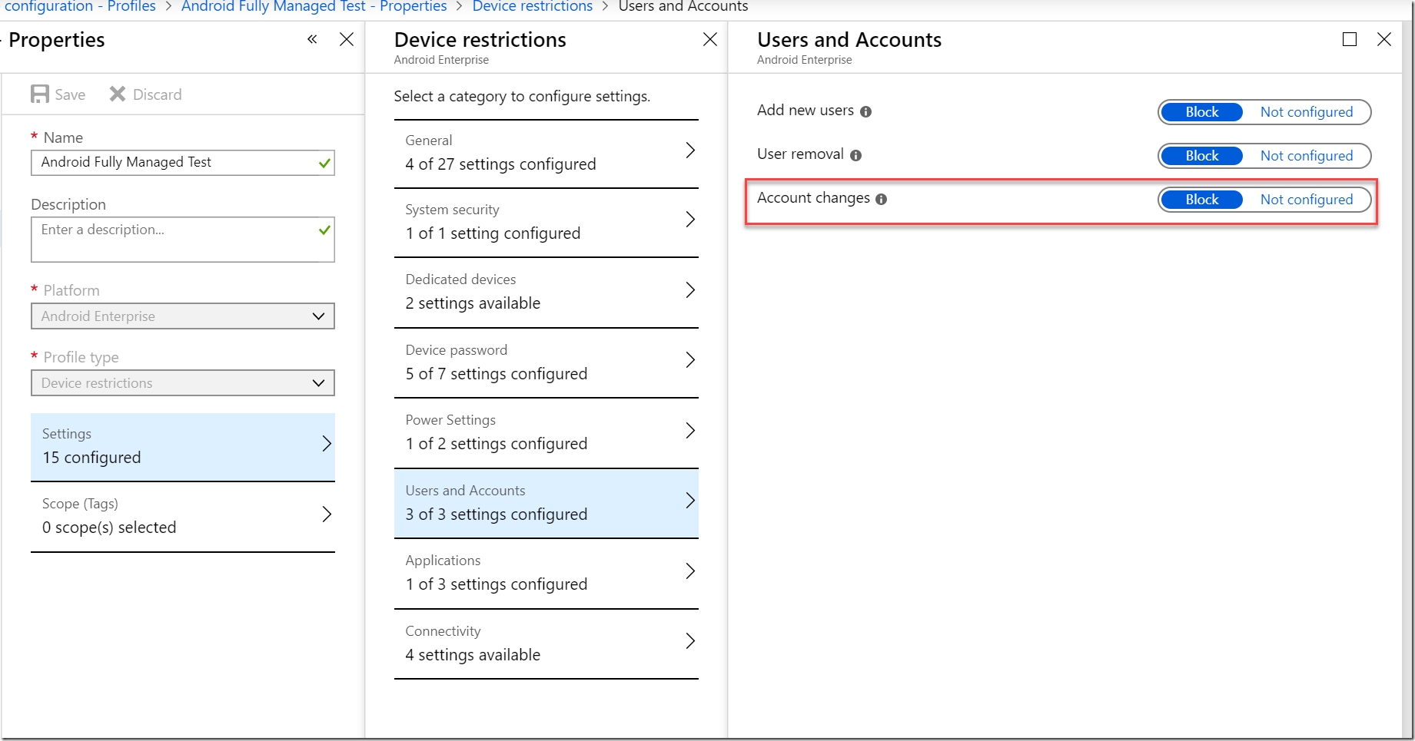1415x741 pixels.
Task: Navigate to Android Fully Managed Test - Properties breadcrumb
Action: tap(314, 7)
